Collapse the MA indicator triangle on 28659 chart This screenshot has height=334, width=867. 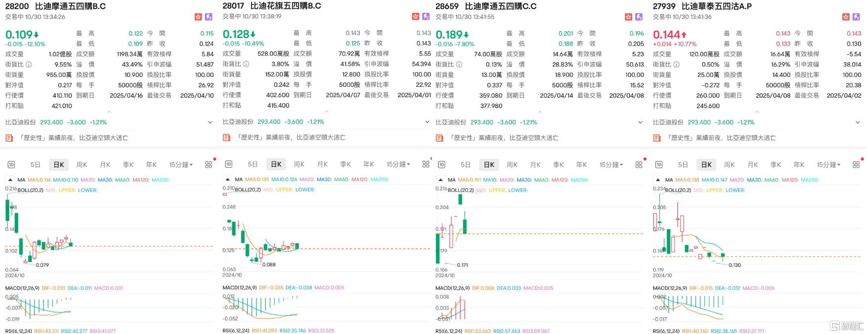pos(440,180)
